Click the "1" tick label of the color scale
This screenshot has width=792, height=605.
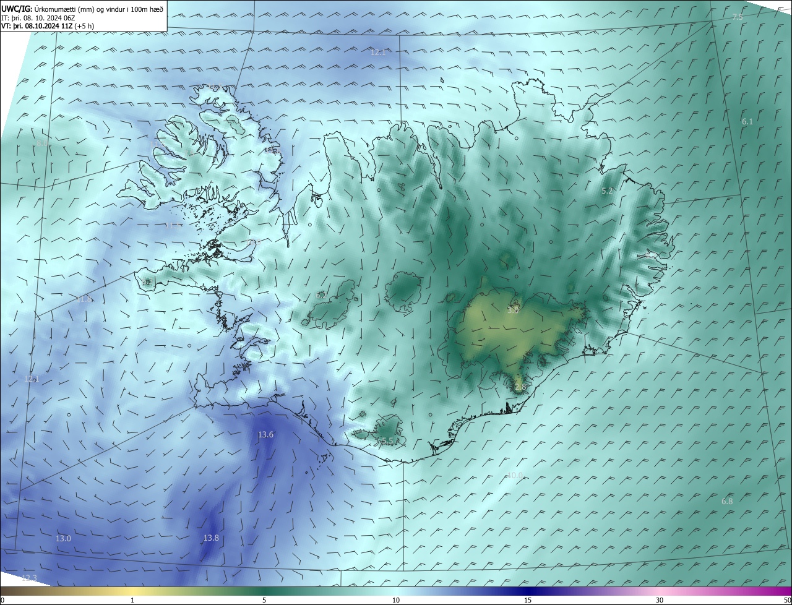point(132,600)
